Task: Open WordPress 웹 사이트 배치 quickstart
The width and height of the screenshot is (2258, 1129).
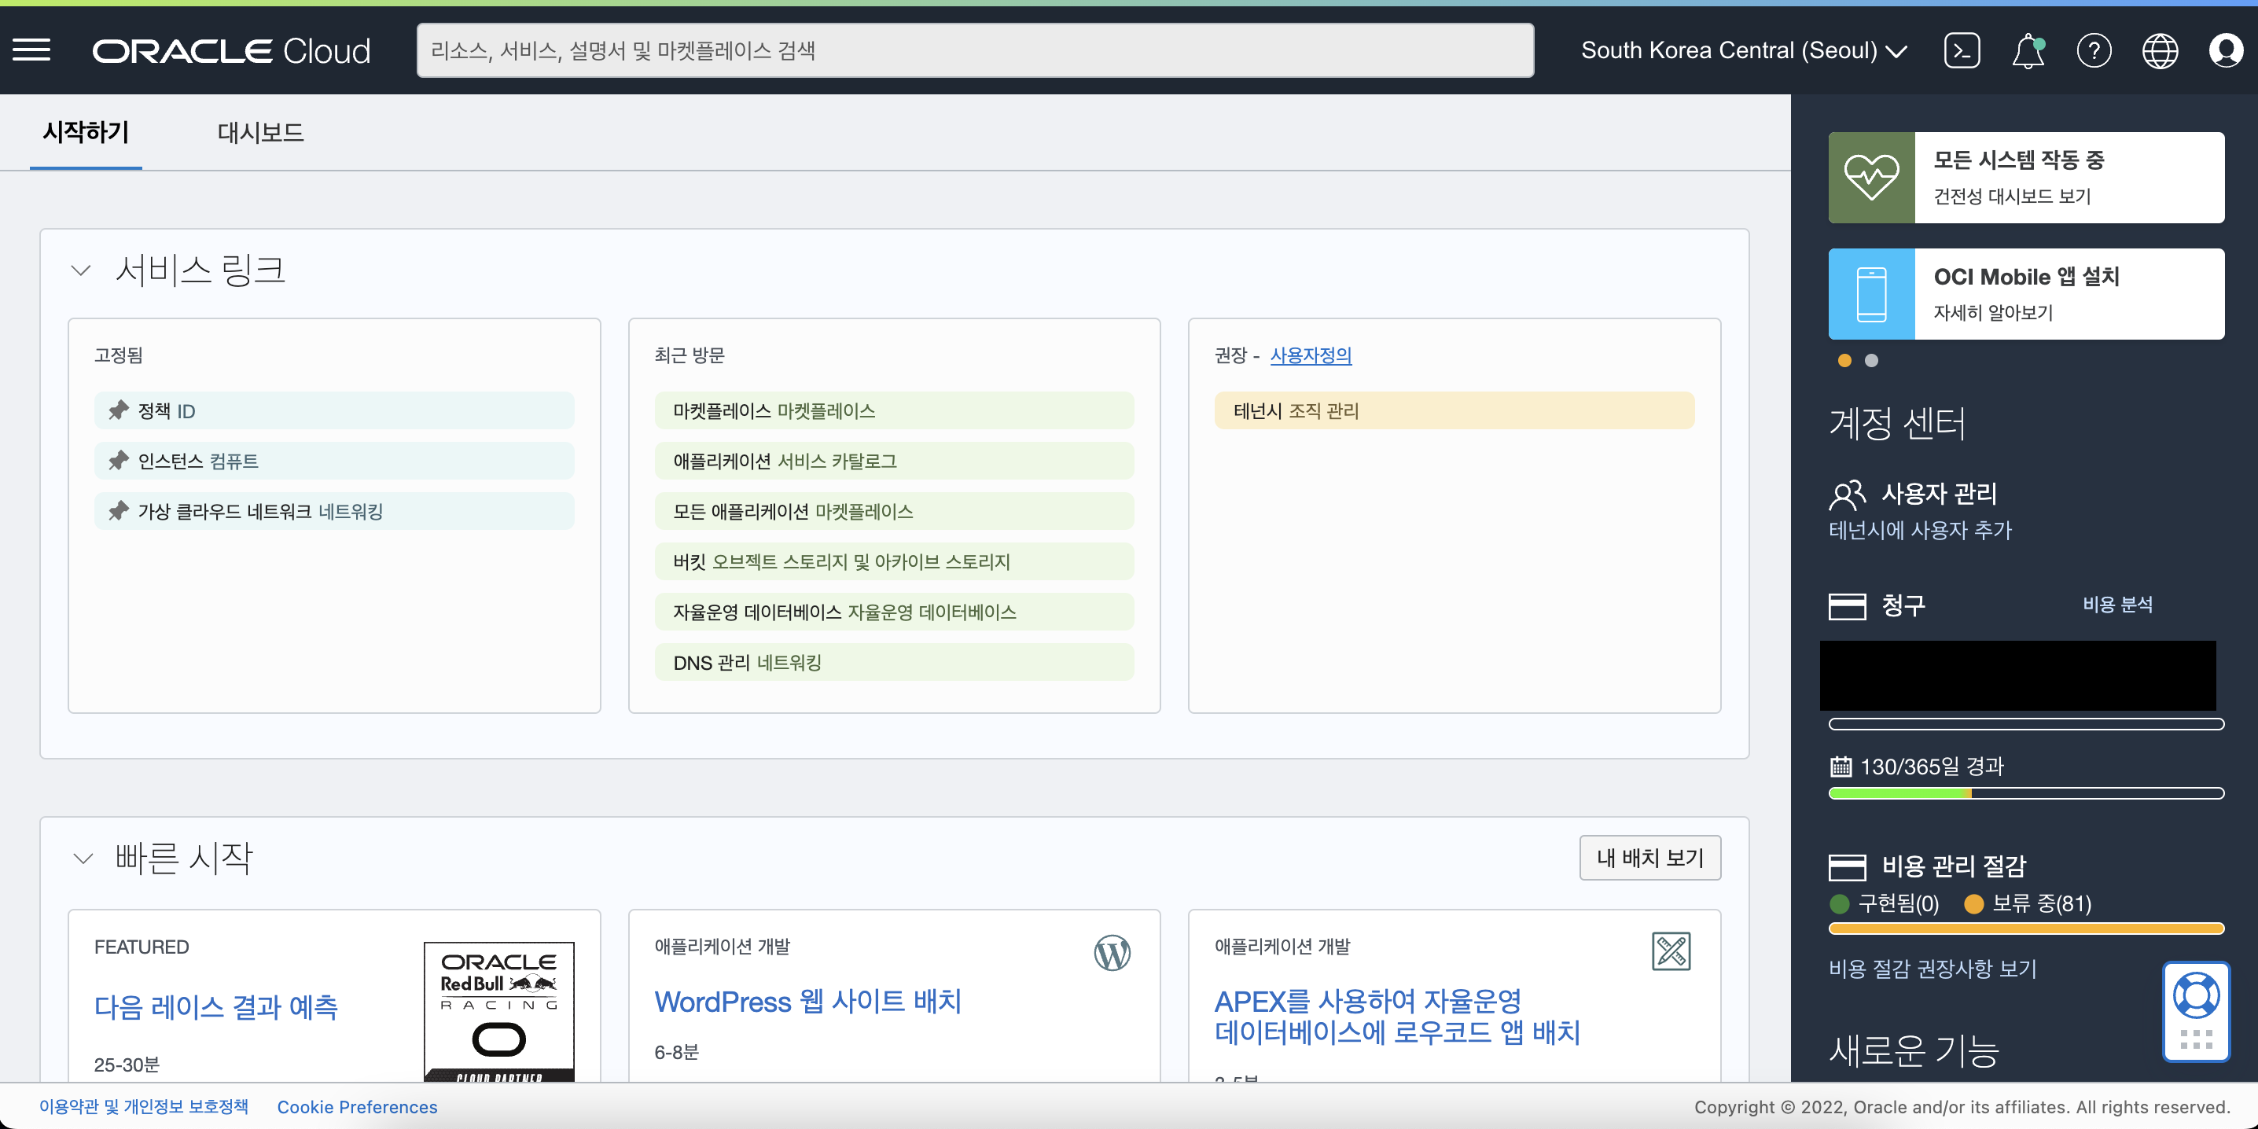Action: (x=807, y=1001)
